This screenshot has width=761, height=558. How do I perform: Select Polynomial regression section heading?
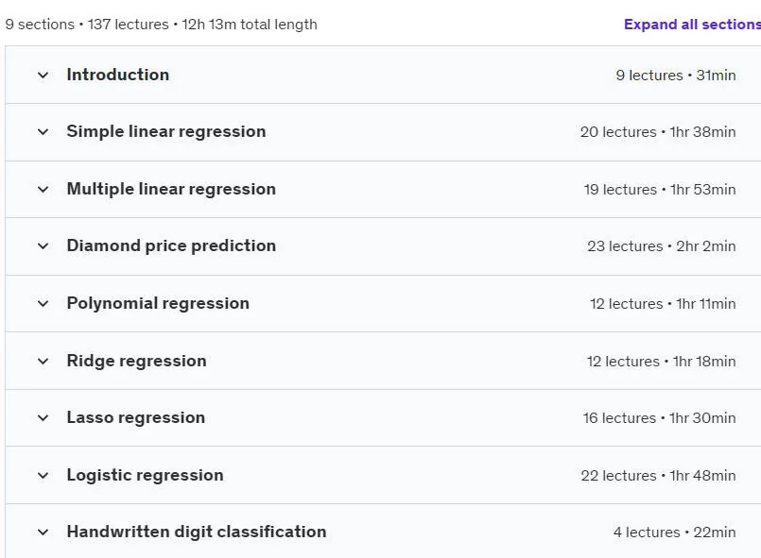coord(158,303)
